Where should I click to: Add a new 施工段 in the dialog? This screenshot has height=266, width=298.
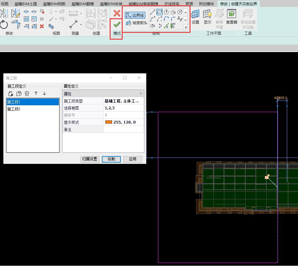point(11,94)
